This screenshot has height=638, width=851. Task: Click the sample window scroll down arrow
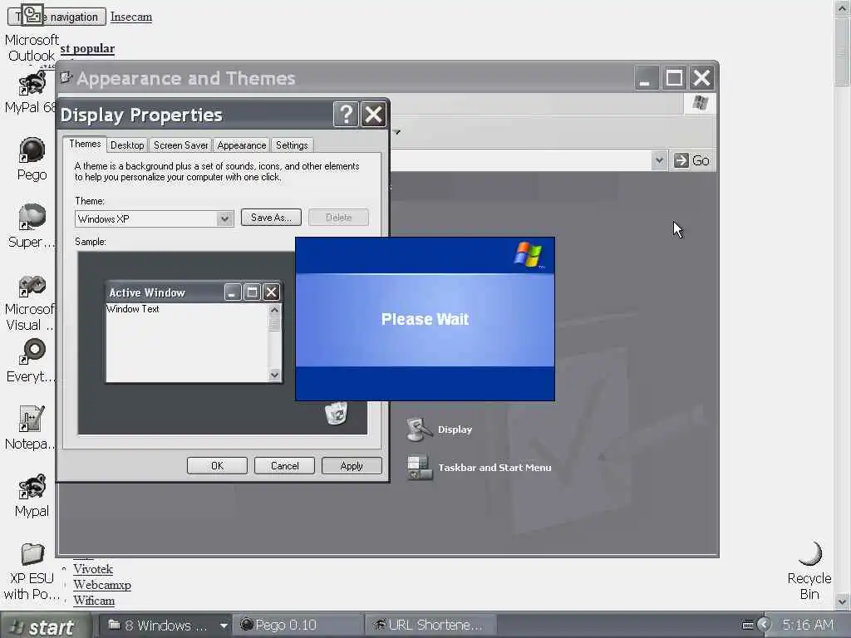[x=274, y=375]
